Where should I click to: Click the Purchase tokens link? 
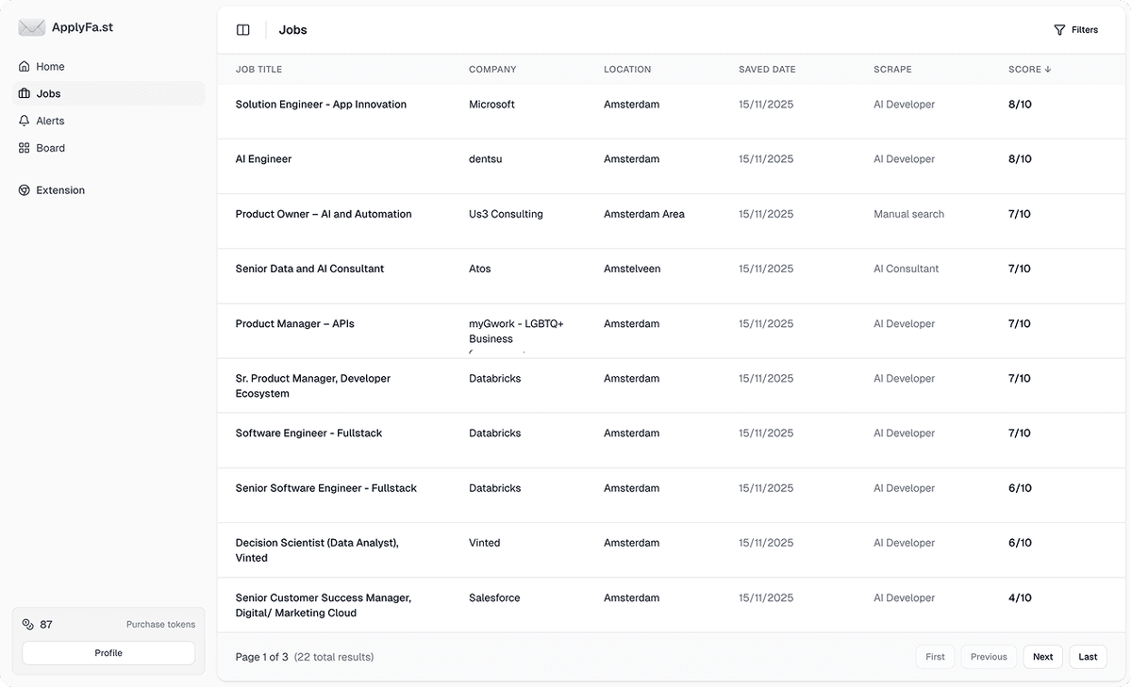(160, 624)
